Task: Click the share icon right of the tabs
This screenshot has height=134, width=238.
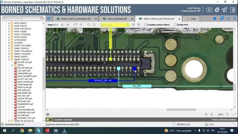Action: tap(228, 19)
